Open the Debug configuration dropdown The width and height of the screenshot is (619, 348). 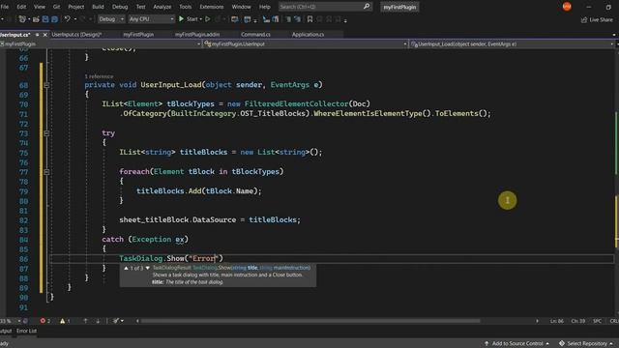tap(111, 19)
